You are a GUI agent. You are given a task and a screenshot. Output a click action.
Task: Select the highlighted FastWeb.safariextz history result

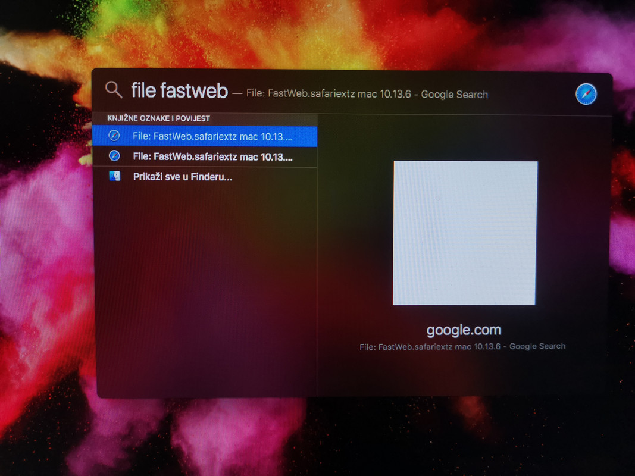205,136
